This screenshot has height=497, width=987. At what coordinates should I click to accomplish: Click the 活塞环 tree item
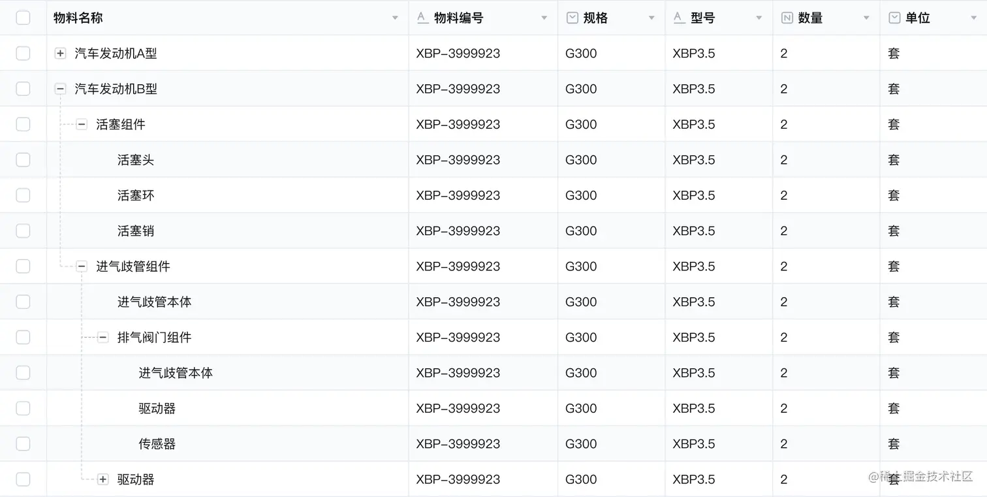click(x=136, y=195)
